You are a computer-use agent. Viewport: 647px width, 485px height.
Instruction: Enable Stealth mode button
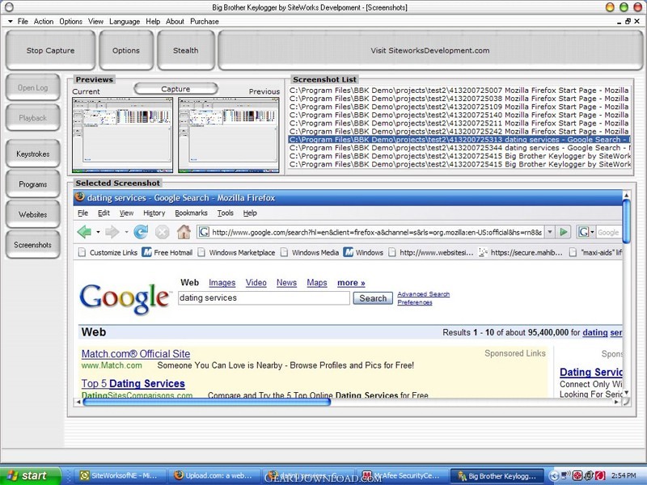click(x=186, y=50)
